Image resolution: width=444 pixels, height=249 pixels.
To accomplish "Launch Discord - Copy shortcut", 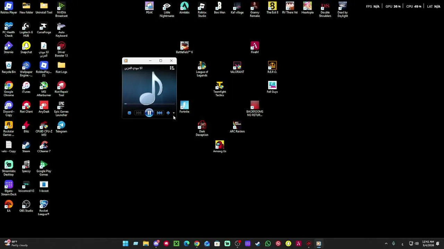I will (9, 109).
